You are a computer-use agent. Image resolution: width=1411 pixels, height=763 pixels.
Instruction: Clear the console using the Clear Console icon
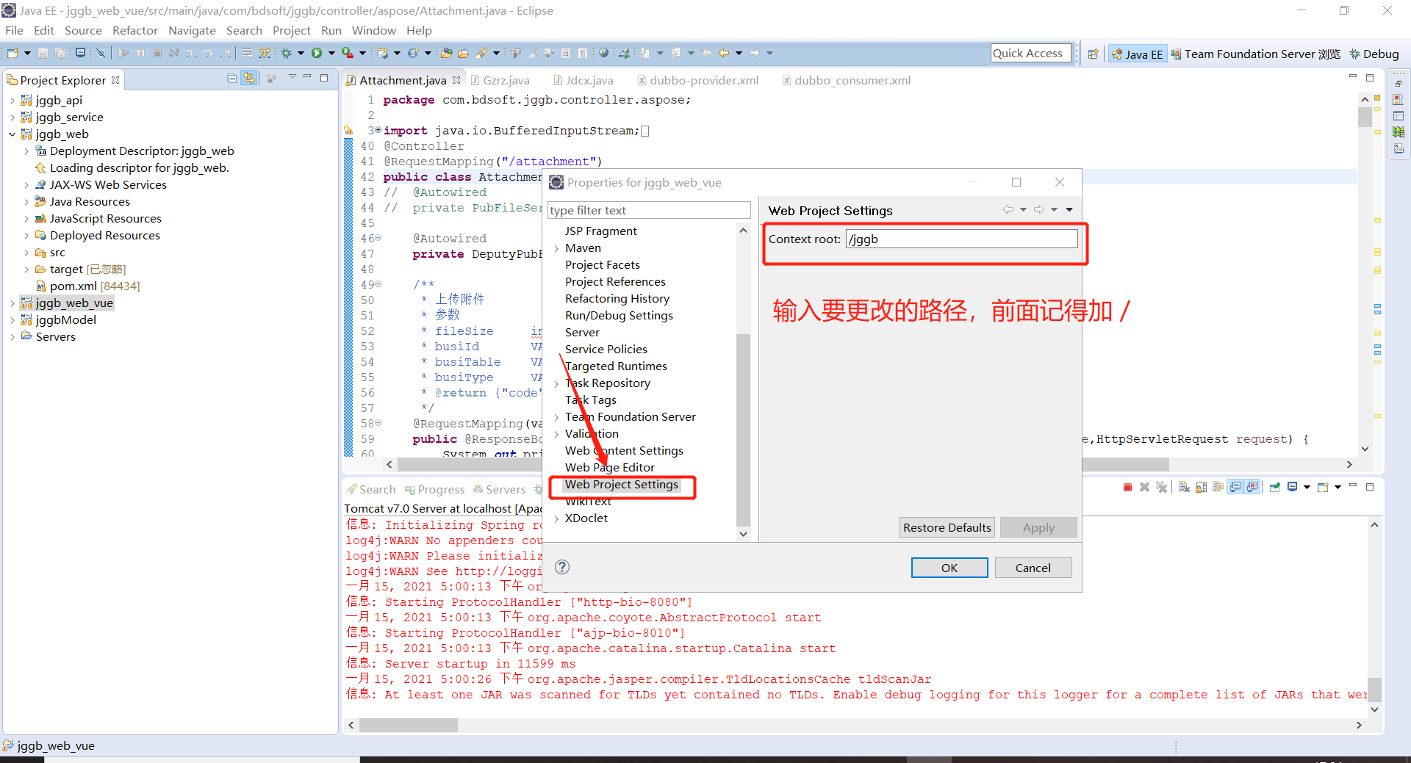[1184, 486]
